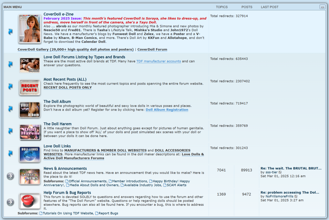Open Doll Album Registration link
The width and height of the screenshot is (329, 220).
(167, 110)
